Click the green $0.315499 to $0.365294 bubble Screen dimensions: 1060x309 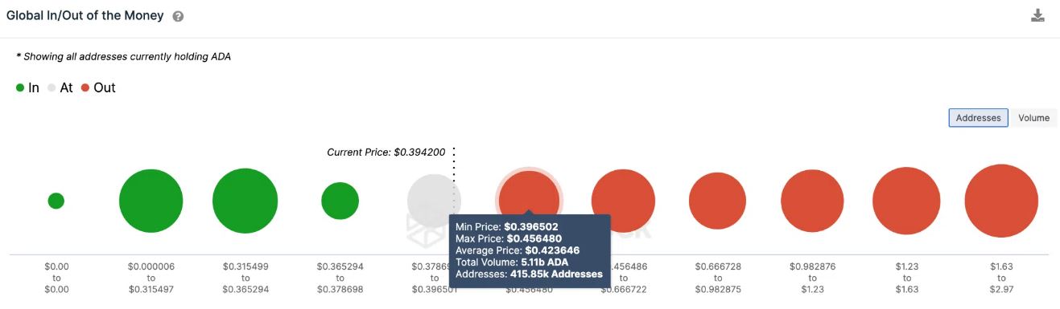click(x=245, y=201)
